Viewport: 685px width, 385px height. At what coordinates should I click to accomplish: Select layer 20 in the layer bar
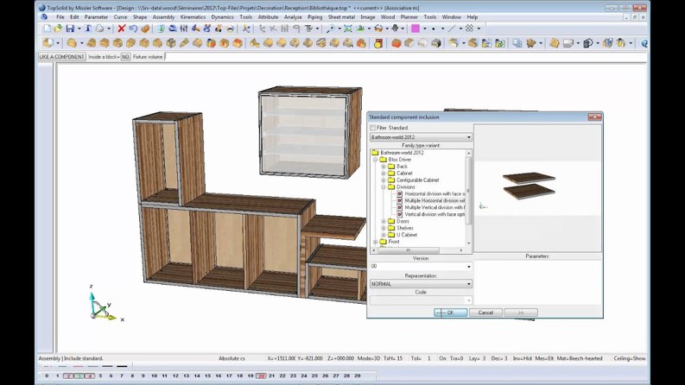tap(261, 376)
